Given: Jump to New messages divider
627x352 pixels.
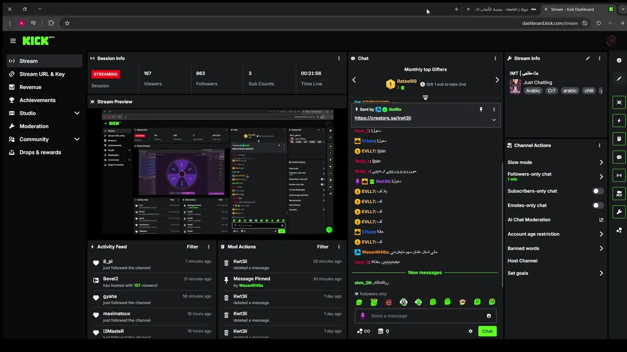Looking at the screenshot, I should [x=425, y=273].
